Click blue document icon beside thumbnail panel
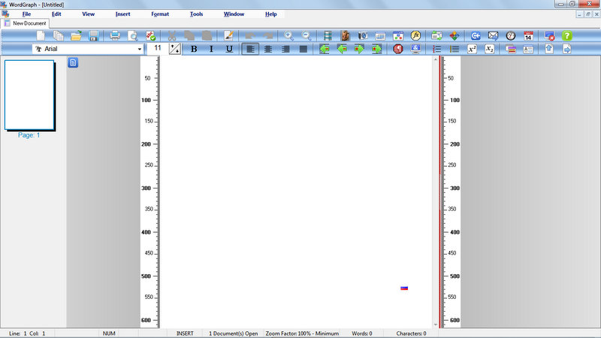This screenshot has width=601, height=338. (73, 62)
